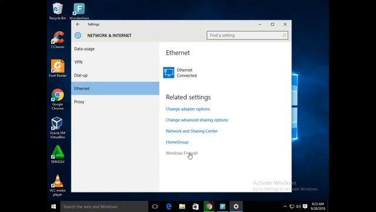Image resolution: width=376 pixels, height=212 pixels.
Task: Open the Windows Start menu
Action: [53, 207]
